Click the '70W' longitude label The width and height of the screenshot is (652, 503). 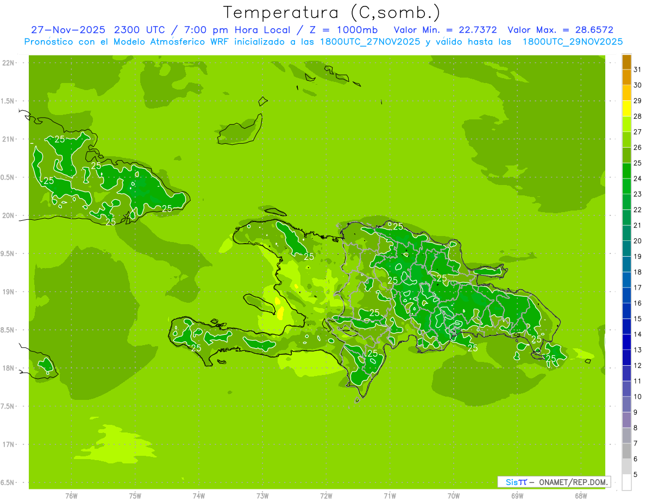(454, 496)
